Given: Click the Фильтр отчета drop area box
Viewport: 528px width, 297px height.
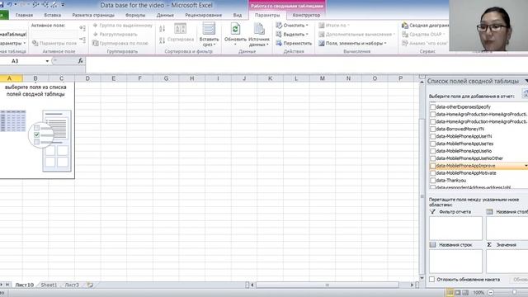Looking at the screenshot, I should pos(455,229).
